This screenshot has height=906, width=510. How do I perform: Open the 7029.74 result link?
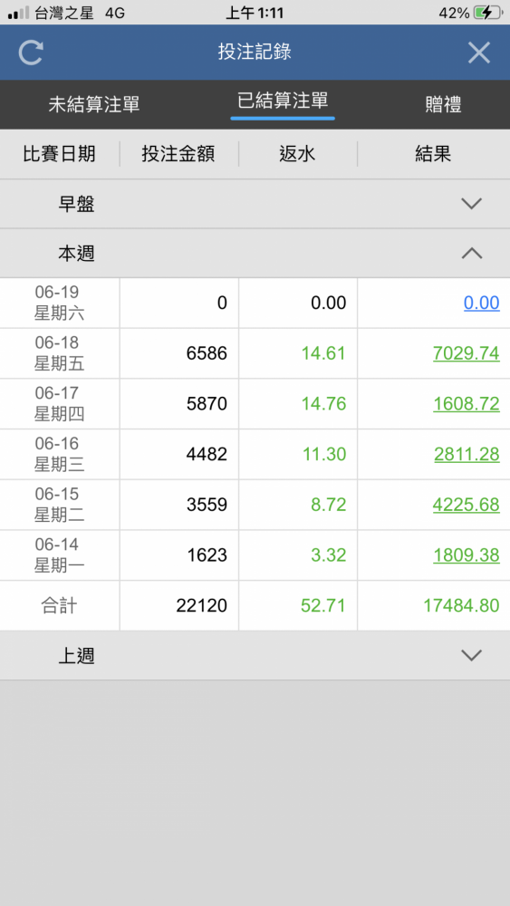(x=467, y=353)
